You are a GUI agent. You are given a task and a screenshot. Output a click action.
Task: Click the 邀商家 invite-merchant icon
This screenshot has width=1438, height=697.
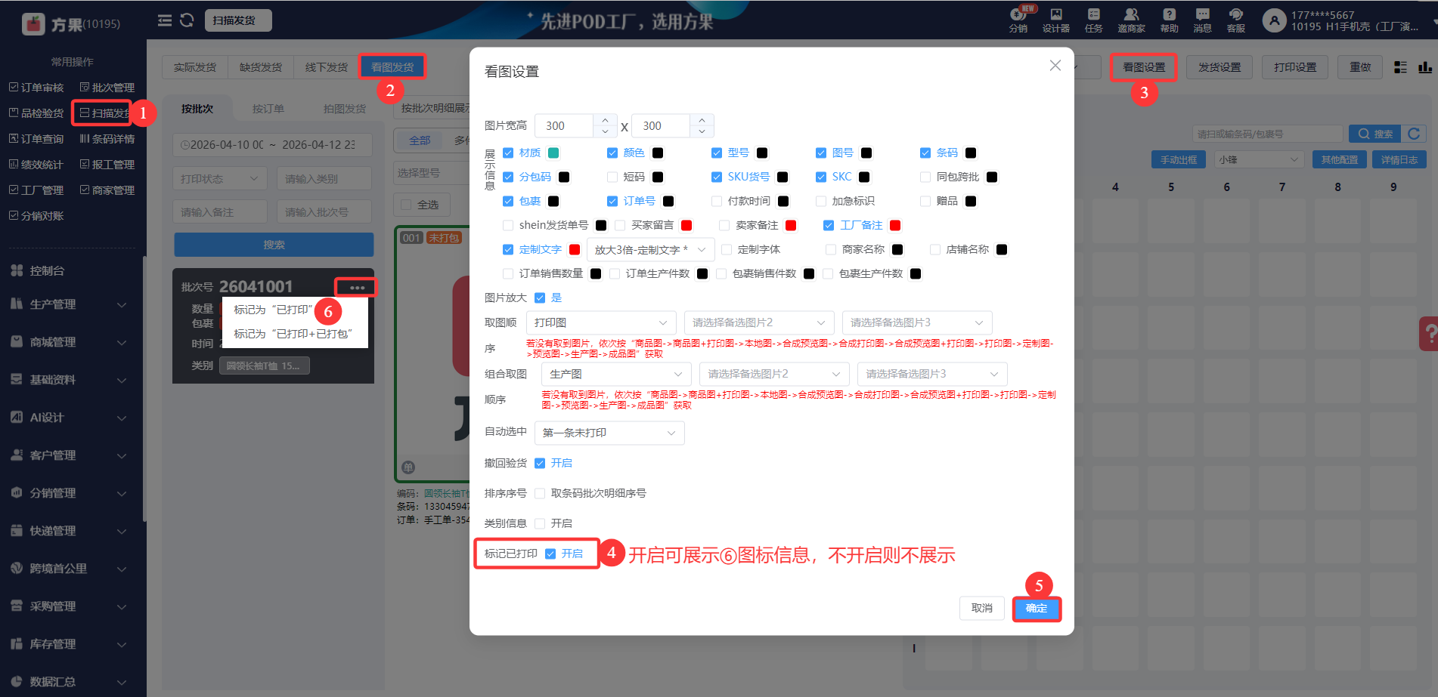(1131, 20)
